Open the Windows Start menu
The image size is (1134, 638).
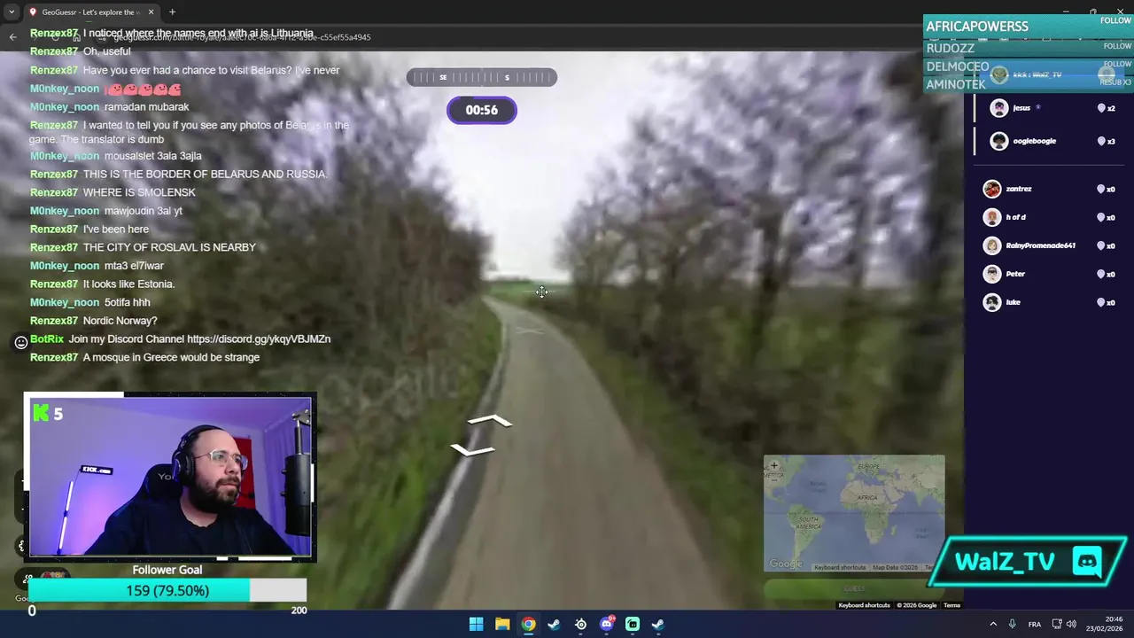(x=476, y=624)
